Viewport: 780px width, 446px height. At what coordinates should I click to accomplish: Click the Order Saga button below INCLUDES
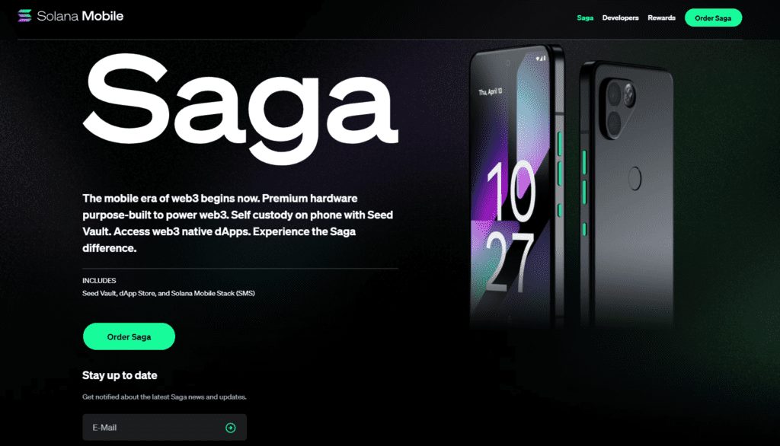(129, 336)
